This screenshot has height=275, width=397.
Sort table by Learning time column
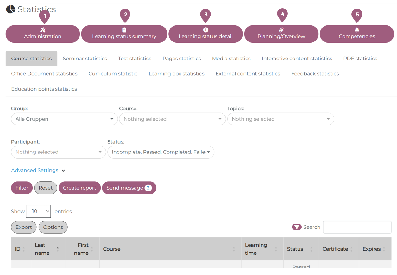click(x=276, y=249)
